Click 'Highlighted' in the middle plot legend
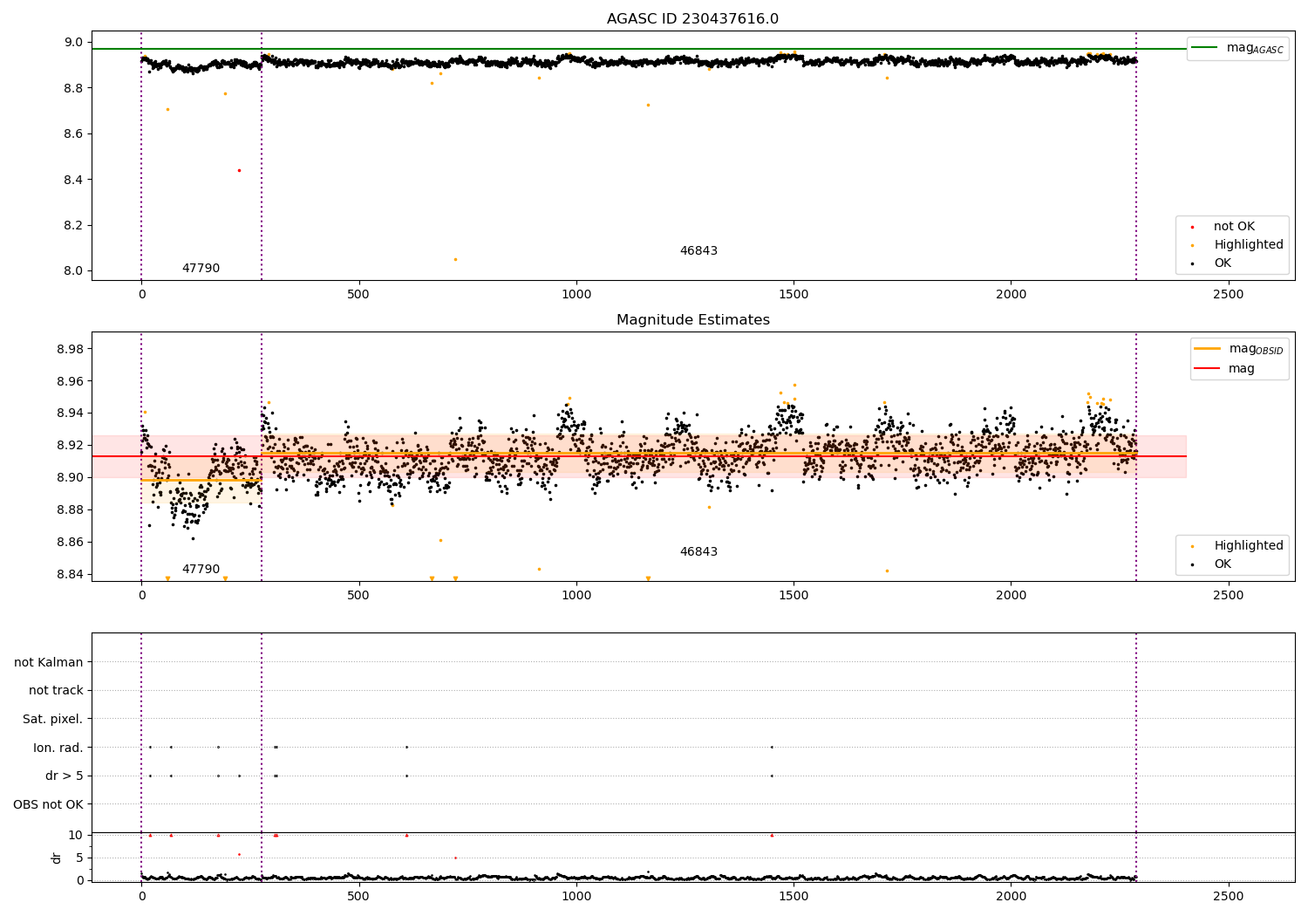The width and height of the screenshot is (1308, 916). point(1237,546)
